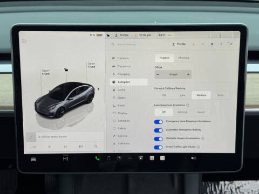Tap the charge port icon beside car
The height and width of the screenshot is (194, 259).
98,89
